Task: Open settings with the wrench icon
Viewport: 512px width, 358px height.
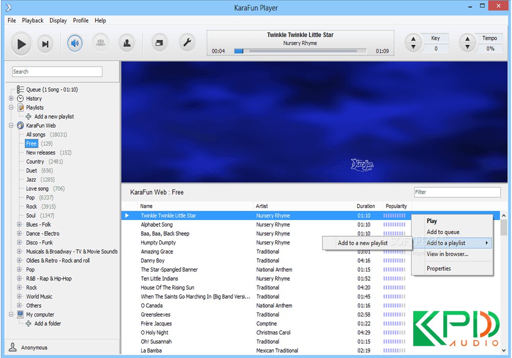Action: 187,43
